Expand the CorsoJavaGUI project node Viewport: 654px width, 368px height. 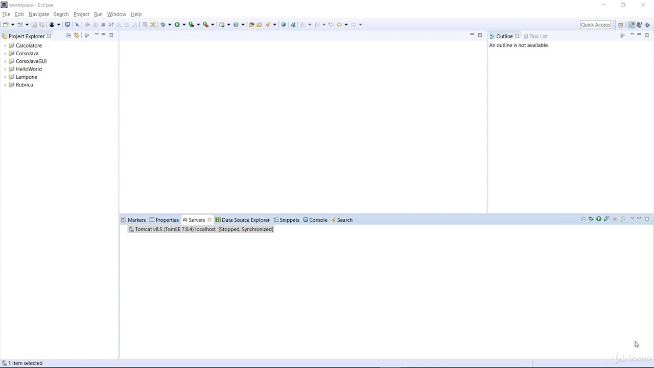pos(5,61)
